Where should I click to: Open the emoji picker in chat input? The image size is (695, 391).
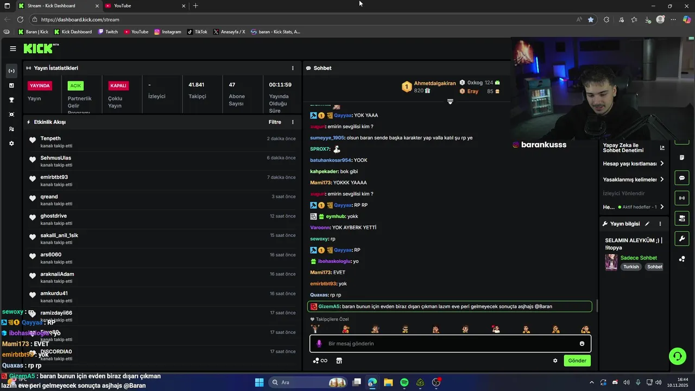tap(582, 344)
